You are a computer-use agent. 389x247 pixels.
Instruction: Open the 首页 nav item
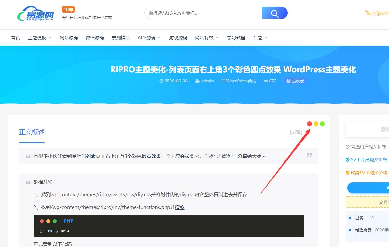tap(15, 38)
